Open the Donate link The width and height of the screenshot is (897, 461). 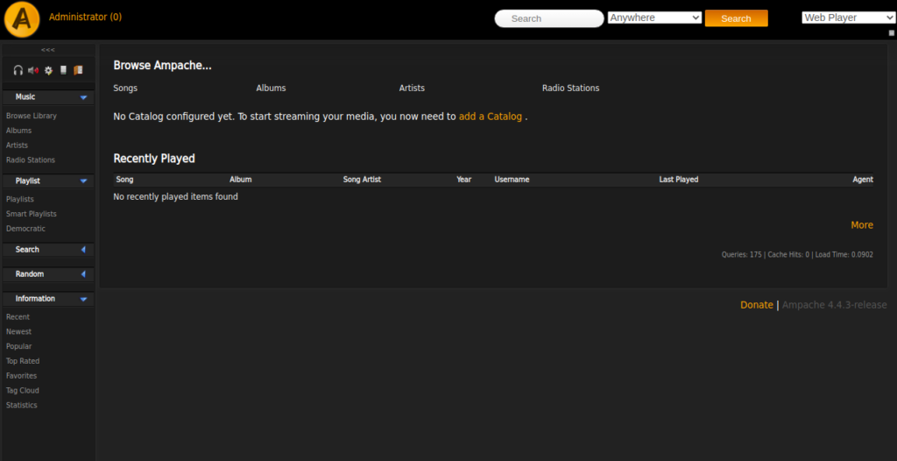[757, 305]
